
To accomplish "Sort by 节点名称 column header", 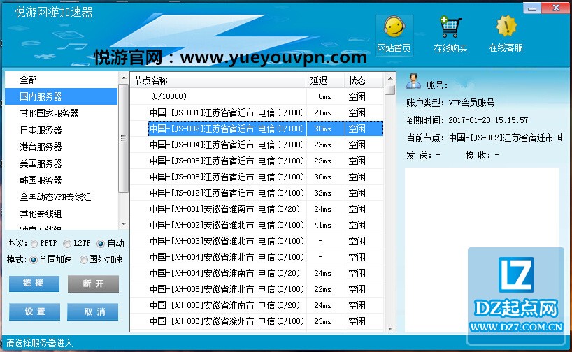I will click(x=218, y=80).
